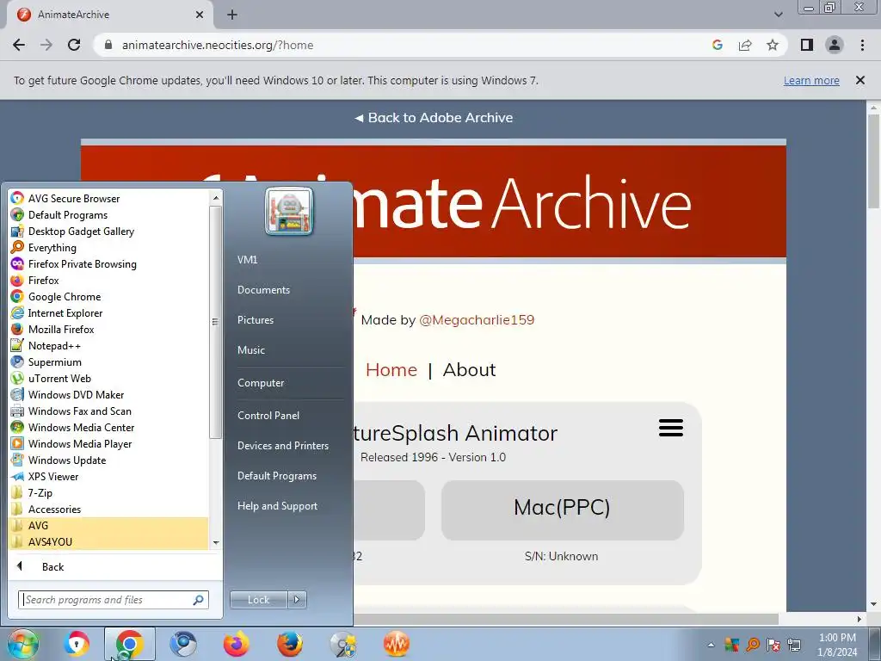
Task: Open Devices and Printers
Action: [x=282, y=445]
